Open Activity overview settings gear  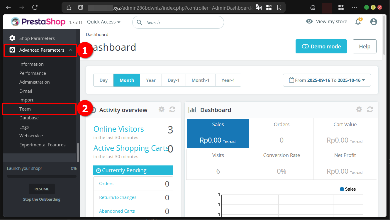[x=161, y=109]
